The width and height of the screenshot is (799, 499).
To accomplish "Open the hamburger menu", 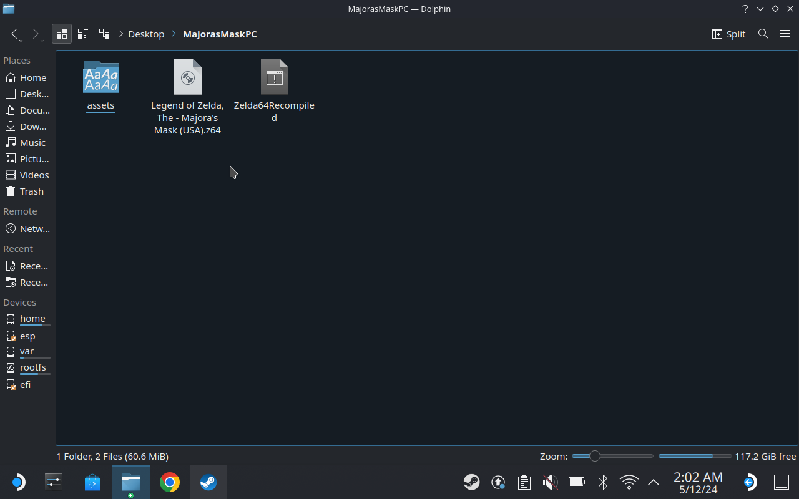I will tap(785, 34).
